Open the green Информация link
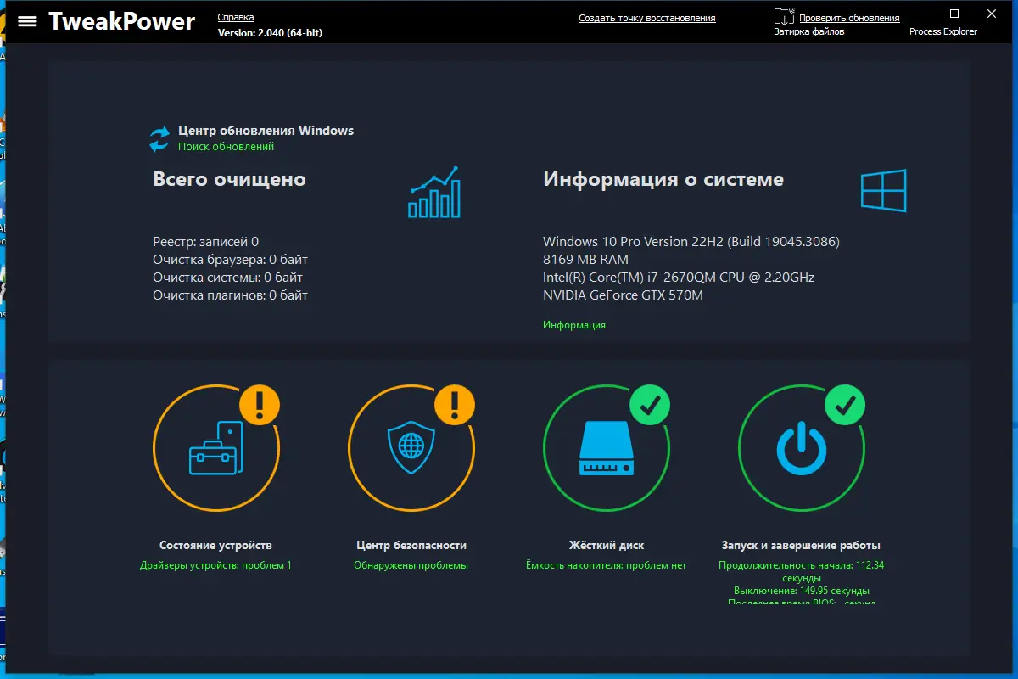Screen dimensions: 1018x679 [574, 325]
